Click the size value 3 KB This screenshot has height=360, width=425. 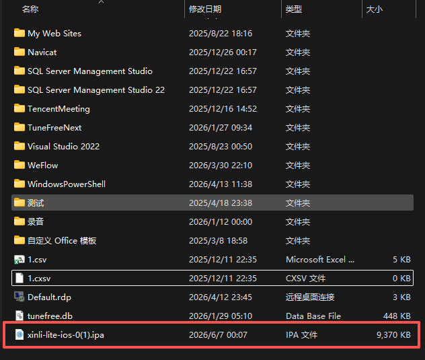pos(401,297)
